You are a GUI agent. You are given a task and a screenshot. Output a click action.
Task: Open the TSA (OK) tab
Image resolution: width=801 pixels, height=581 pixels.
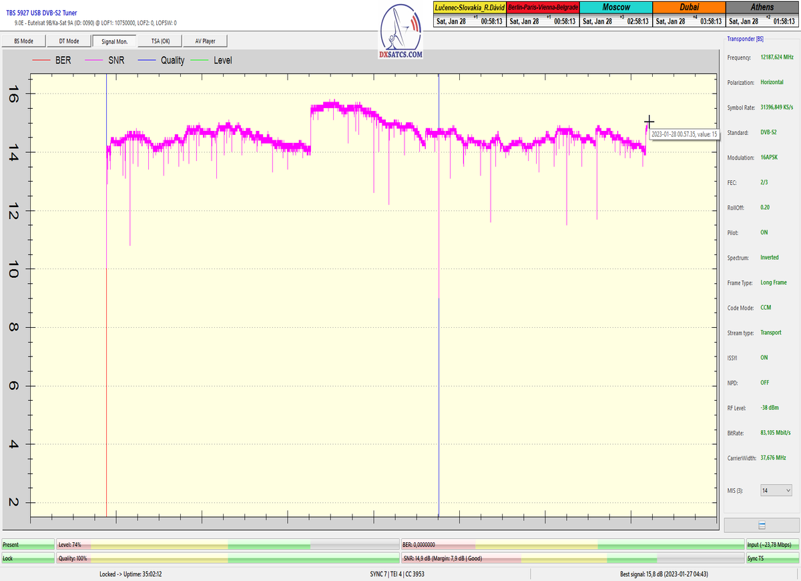(160, 41)
